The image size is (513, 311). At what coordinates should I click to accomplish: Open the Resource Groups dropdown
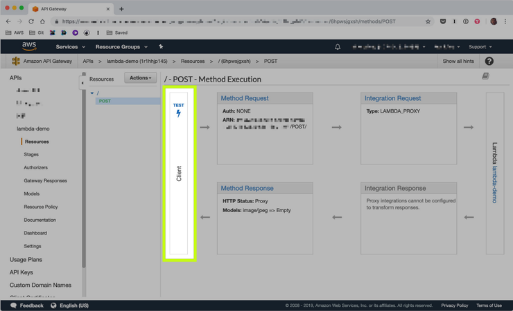[121, 47]
